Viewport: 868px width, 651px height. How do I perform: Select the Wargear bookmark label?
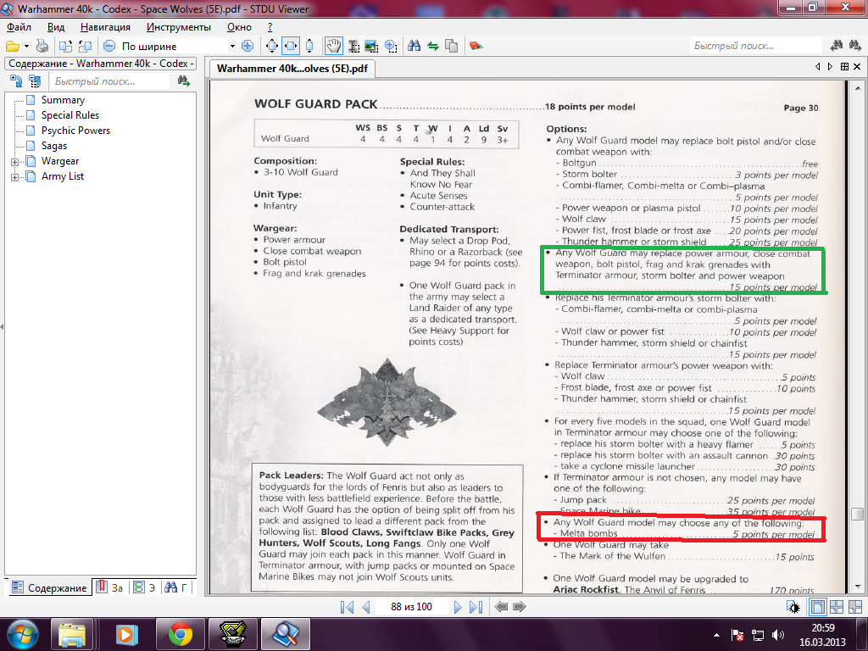tap(60, 161)
